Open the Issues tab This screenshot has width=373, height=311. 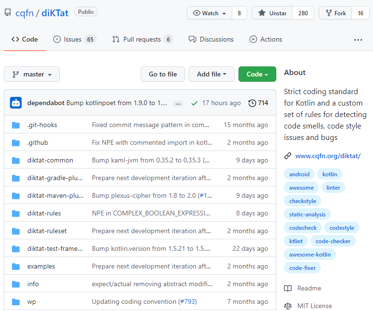[x=75, y=39]
